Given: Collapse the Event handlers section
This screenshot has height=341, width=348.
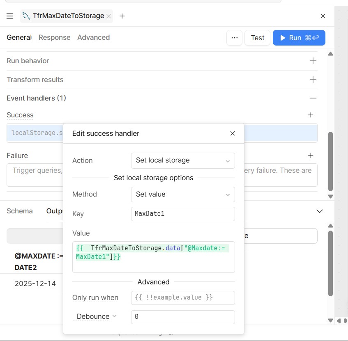Looking at the screenshot, I should (x=313, y=98).
